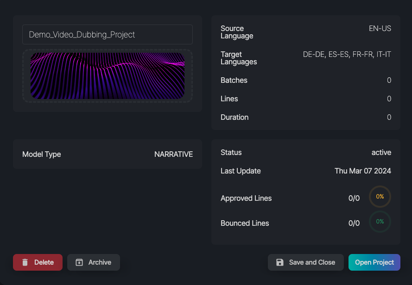
Task: Click the Delete label text
Action: tap(44, 262)
